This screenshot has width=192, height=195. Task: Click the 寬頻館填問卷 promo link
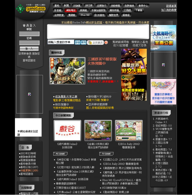click(x=121, y=44)
